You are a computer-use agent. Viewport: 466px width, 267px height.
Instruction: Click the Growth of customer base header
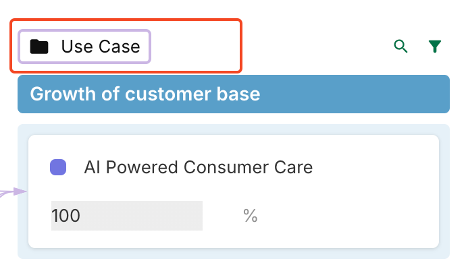point(234,94)
